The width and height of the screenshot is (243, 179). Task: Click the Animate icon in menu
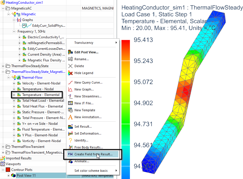point(70,161)
